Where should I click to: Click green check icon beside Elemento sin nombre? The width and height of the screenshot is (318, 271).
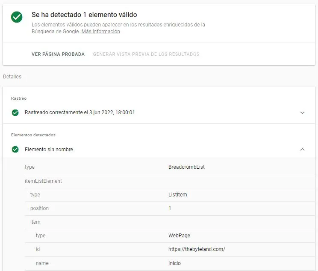(15, 150)
